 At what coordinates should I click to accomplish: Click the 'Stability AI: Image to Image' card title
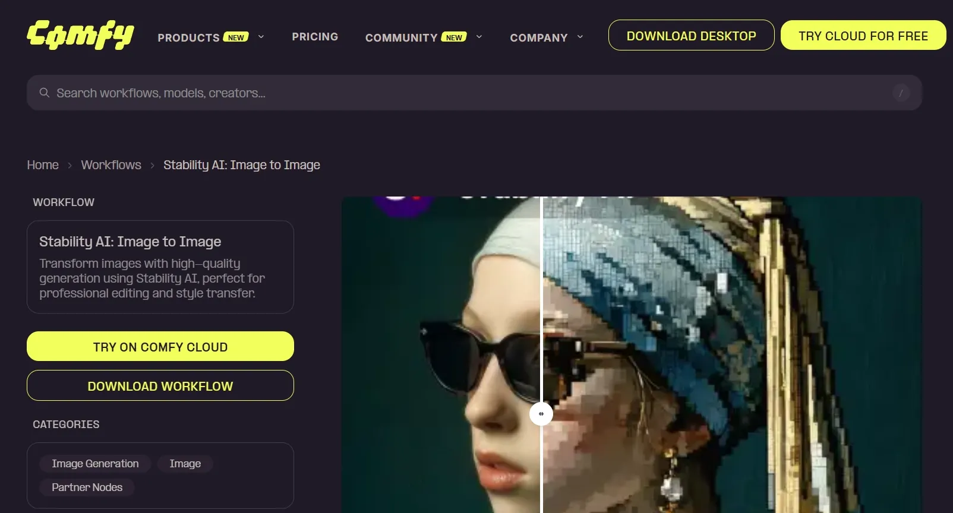(130, 242)
